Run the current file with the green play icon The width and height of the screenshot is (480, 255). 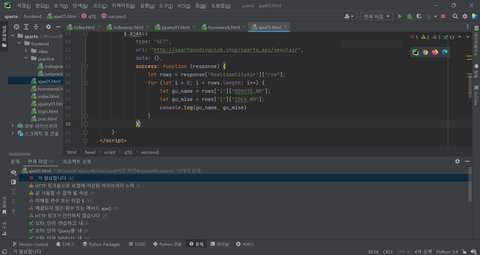(400, 16)
